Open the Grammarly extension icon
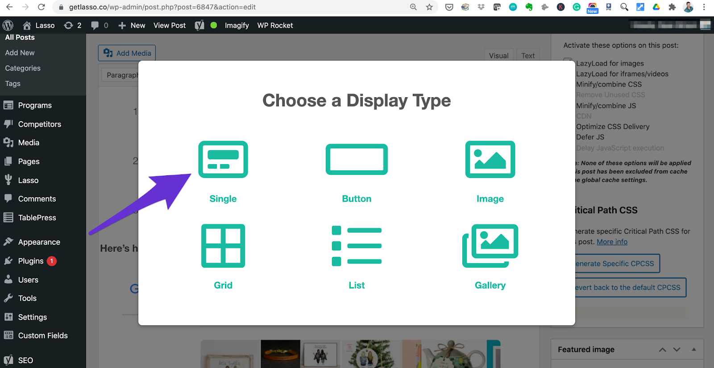This screenshot has height=368, width=714. pos(577,7)
